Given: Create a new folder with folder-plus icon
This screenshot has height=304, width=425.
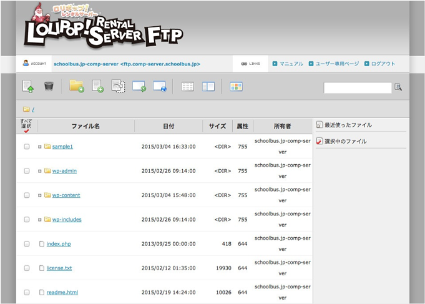Looking at the screenshot, I should pyautogui.click(x=77, y=86).
